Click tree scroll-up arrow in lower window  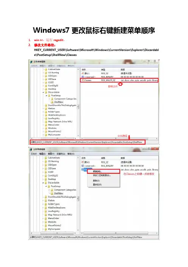(x=78, y=158)
